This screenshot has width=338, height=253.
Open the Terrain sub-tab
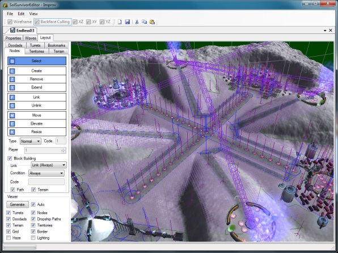59,51
